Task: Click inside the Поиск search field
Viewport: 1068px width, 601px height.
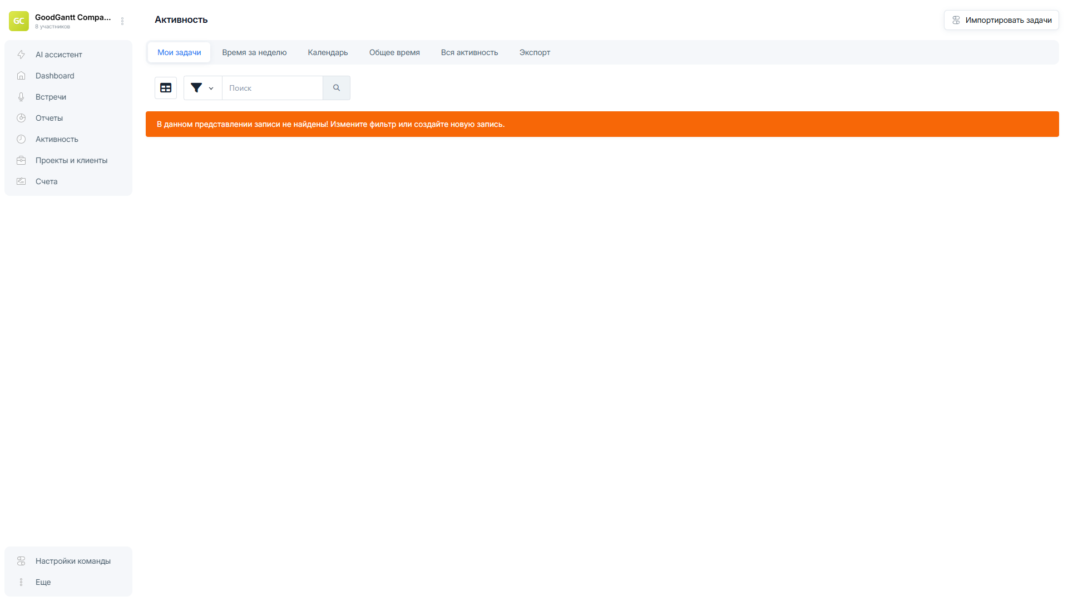Action: point(272,87)
